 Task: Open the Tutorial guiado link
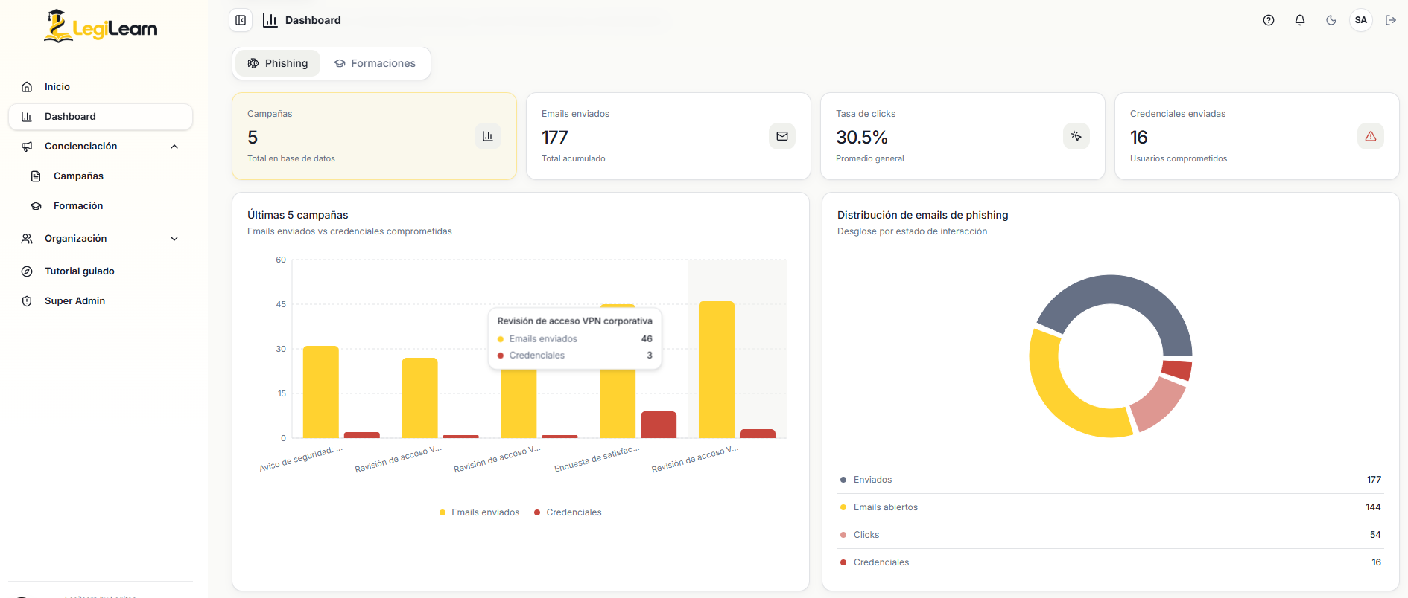[101, 271]
